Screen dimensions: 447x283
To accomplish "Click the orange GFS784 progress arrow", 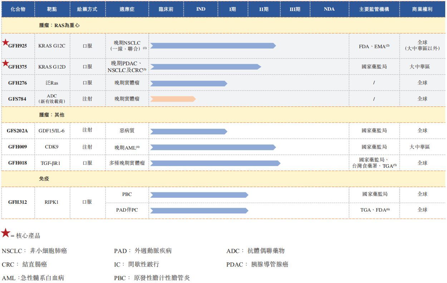I will [173, 99].
